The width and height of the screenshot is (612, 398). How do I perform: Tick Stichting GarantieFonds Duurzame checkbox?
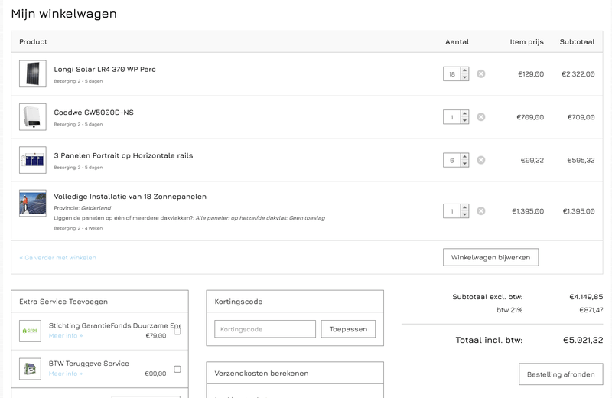pyautogui.click(x=177, y=331)
